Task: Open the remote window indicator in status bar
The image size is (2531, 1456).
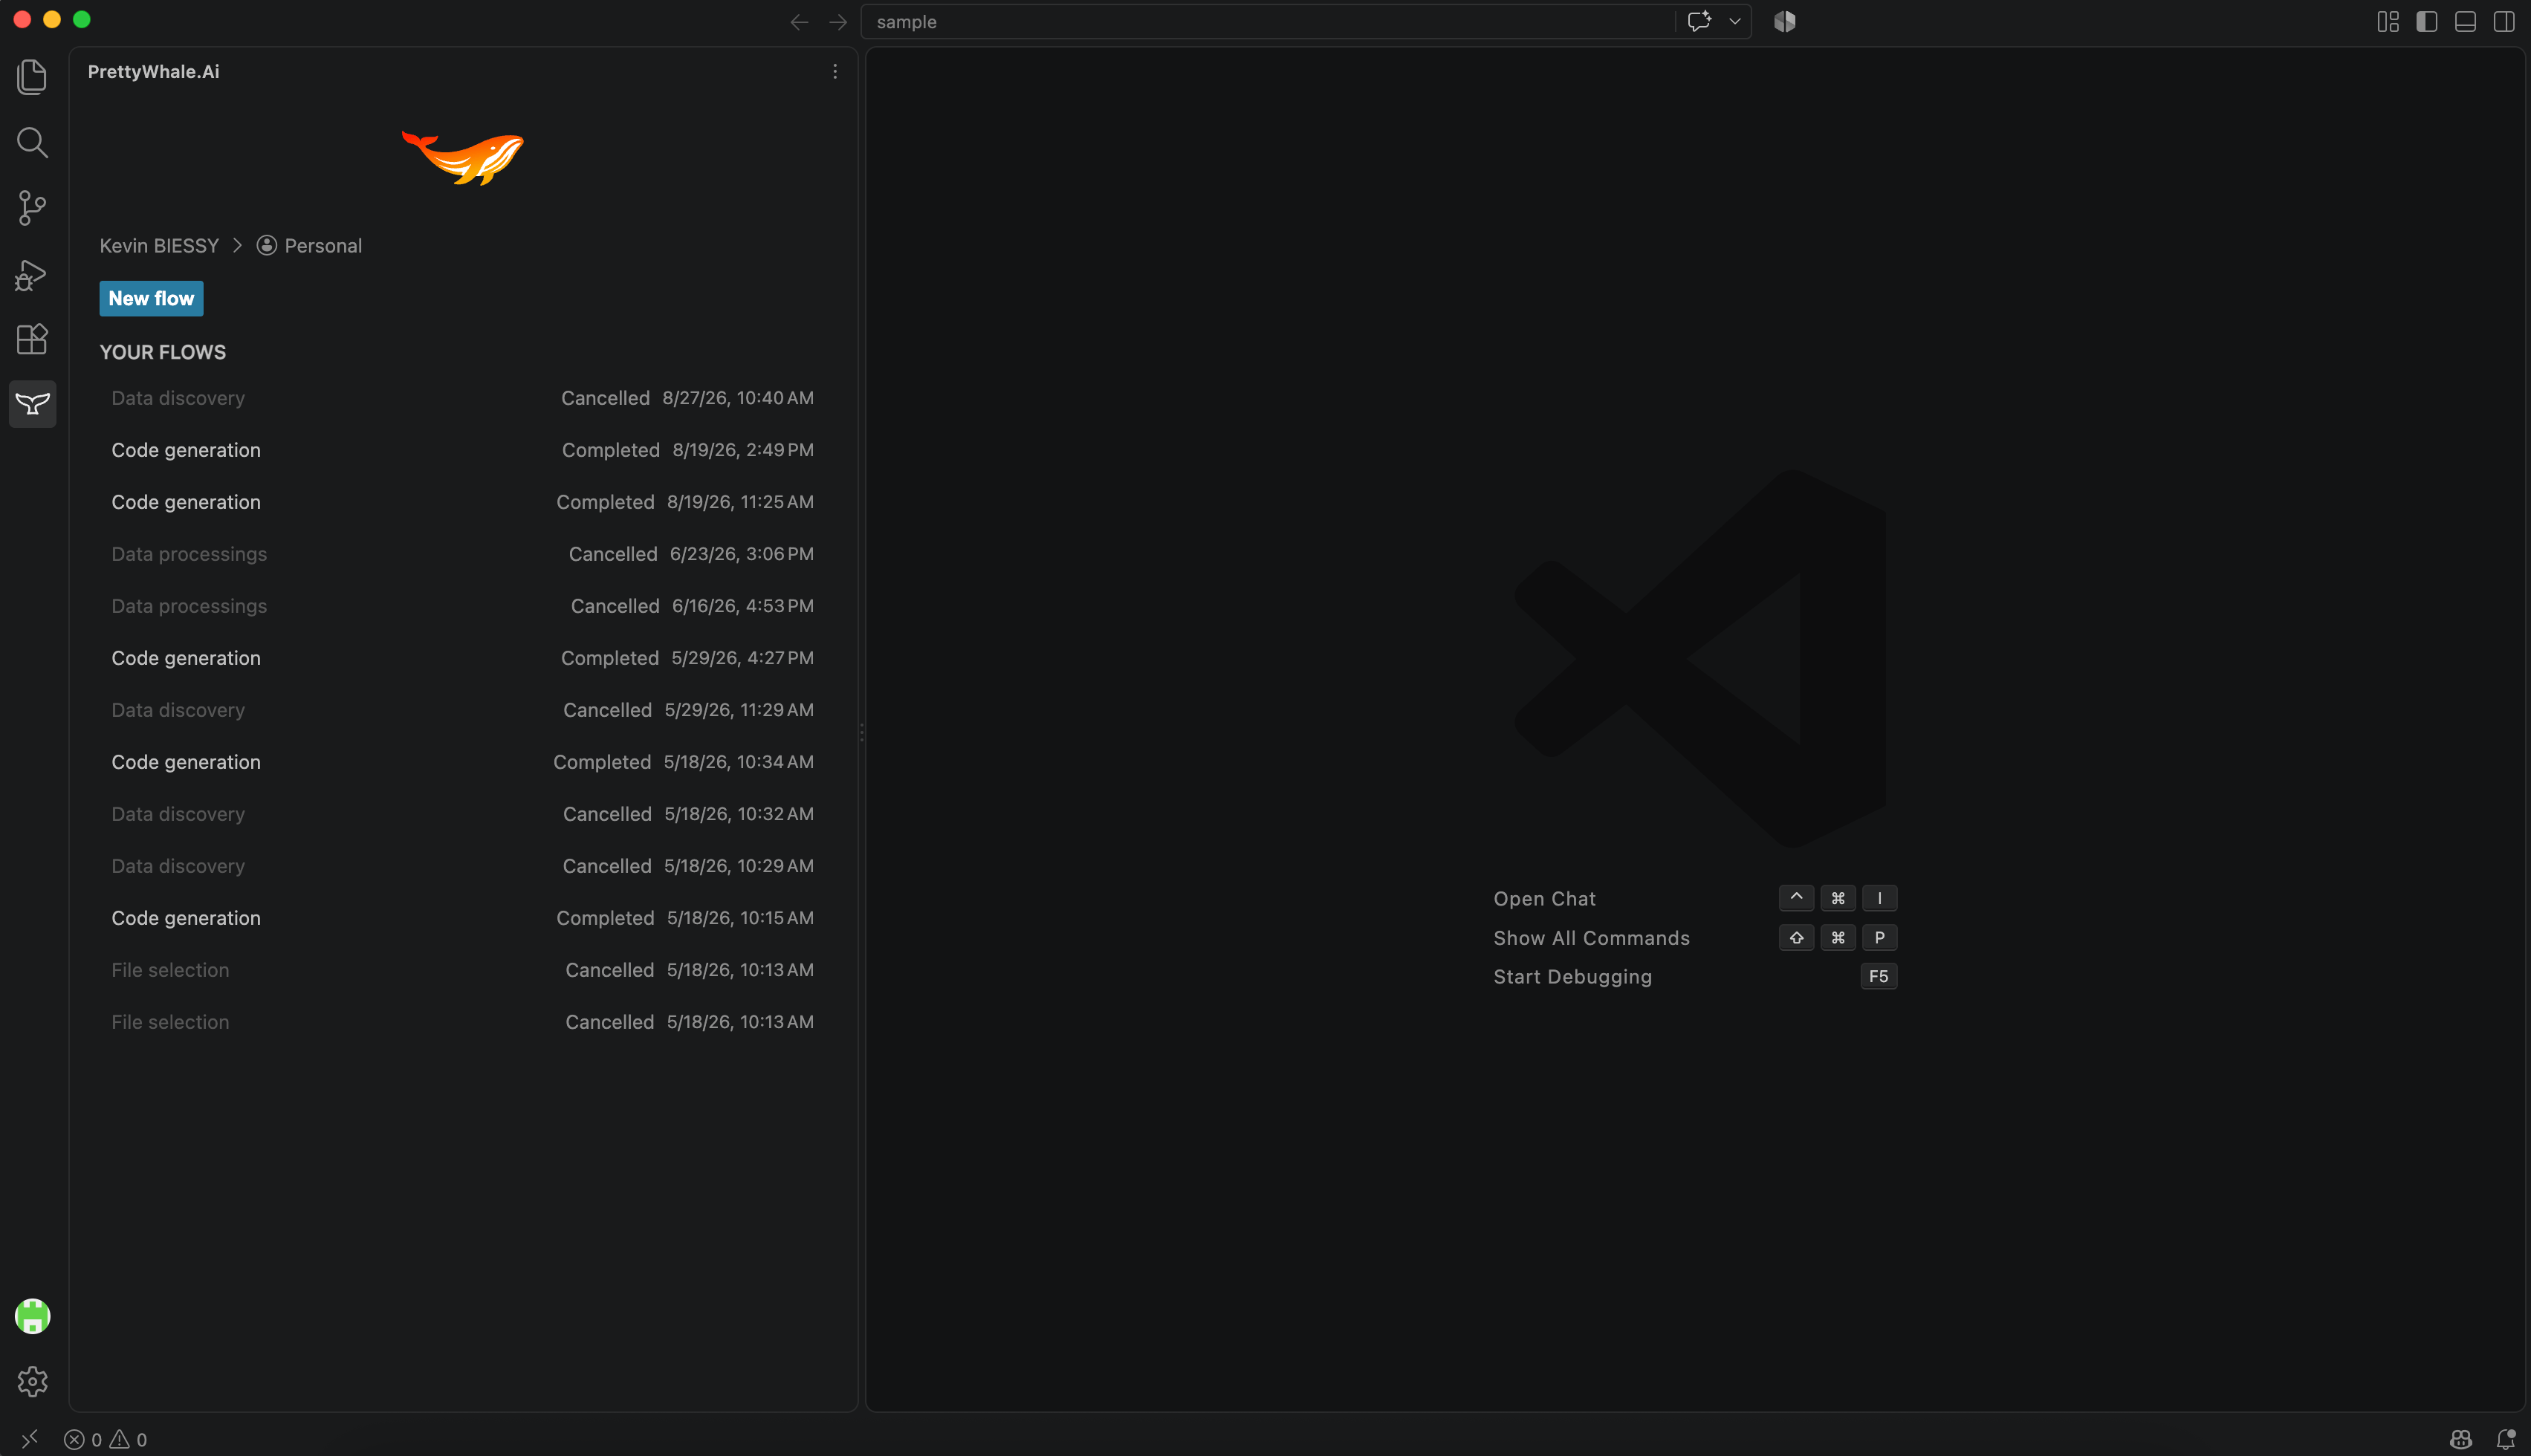Action: pos(29,1439)
